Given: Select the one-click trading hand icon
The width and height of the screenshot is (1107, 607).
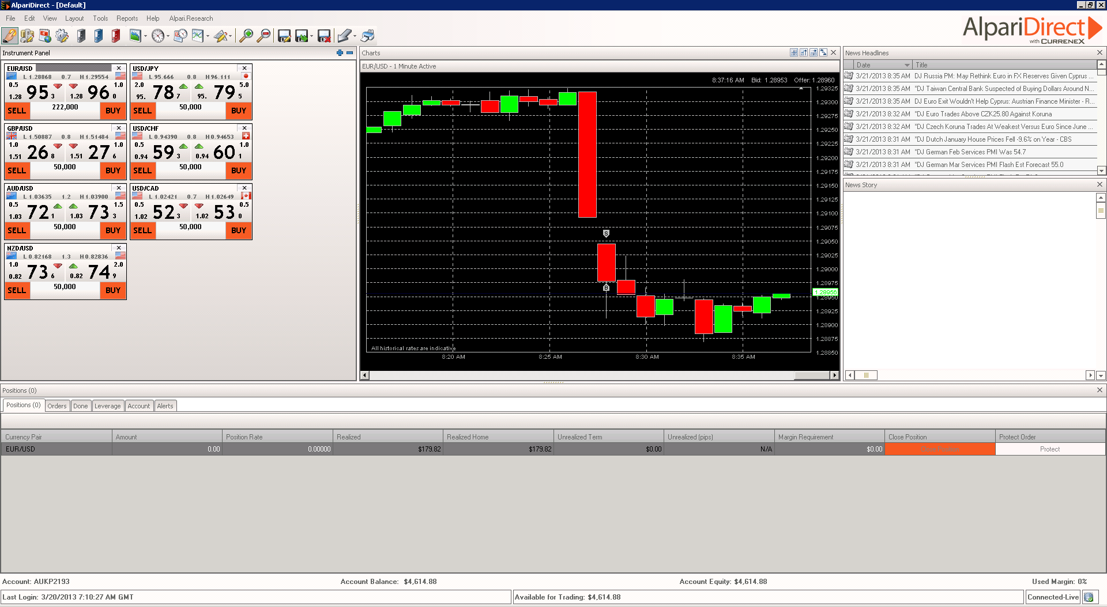Looking at the screenshot, I should point(10,36).
